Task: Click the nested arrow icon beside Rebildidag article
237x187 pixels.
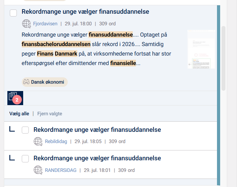Action: coord(12,129)
